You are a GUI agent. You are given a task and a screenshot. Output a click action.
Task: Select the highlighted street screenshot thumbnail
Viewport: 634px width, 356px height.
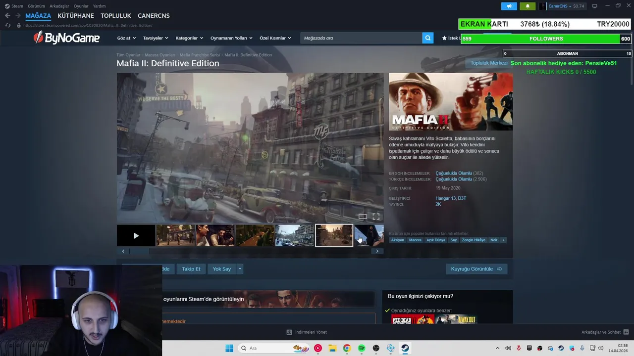[x=334, y=235]
